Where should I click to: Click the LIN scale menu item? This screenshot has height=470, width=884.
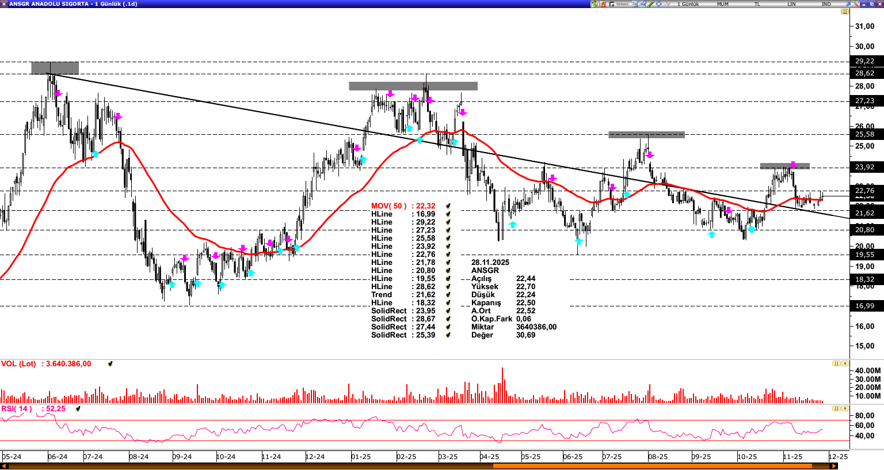pos(791,4)
